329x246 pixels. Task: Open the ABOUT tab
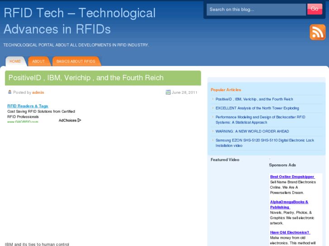click(38, 61)
